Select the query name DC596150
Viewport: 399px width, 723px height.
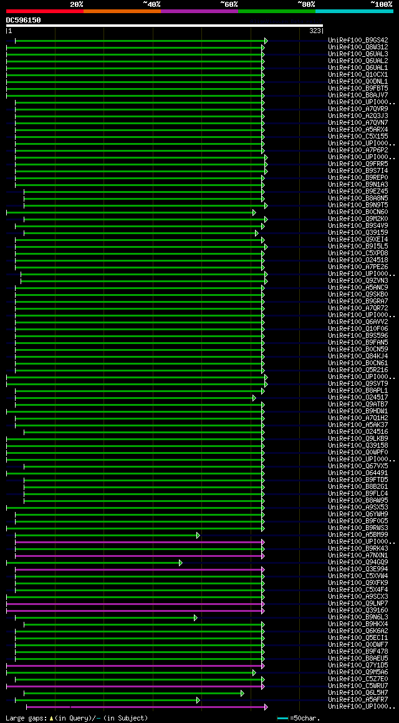[24, 20]
